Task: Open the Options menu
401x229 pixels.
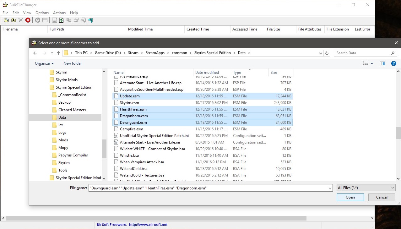Action: (42, 13)
